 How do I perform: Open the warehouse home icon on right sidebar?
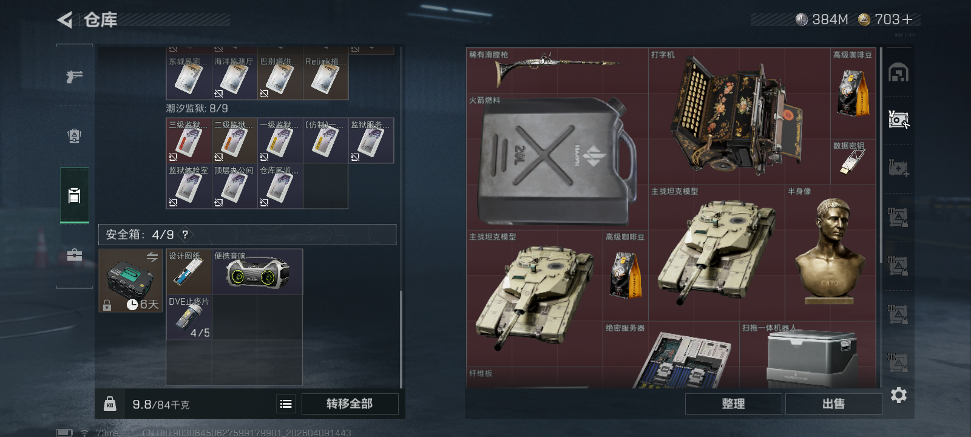tap(898, 73)
